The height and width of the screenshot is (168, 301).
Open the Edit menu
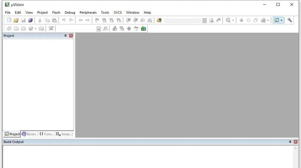coord(18,12)
